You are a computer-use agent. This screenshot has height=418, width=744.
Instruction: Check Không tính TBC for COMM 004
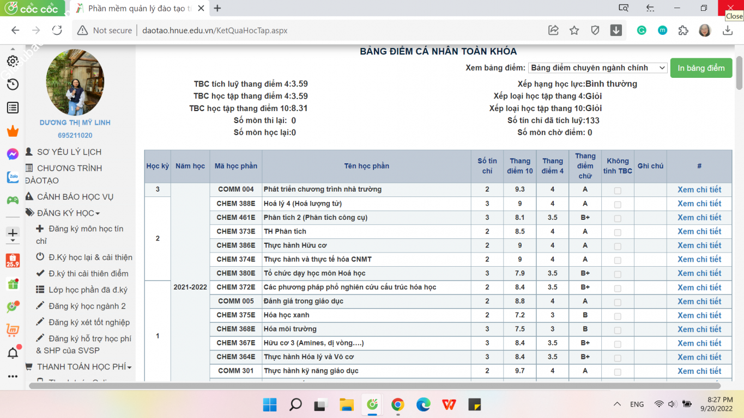pos(618,190)
